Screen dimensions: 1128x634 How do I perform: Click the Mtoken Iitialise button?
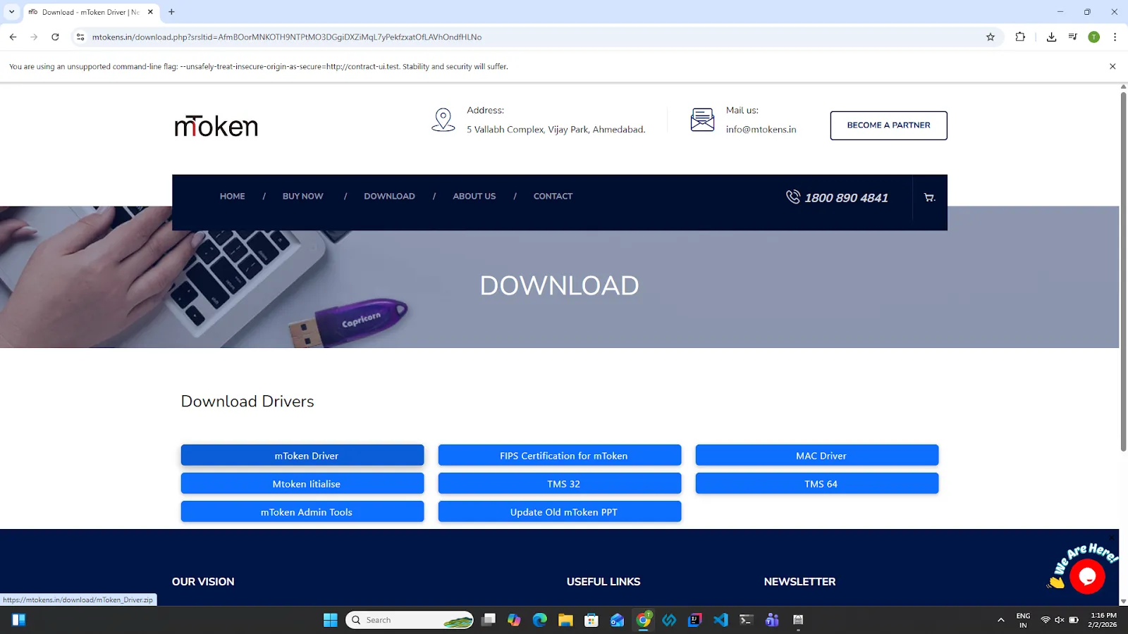302,484
